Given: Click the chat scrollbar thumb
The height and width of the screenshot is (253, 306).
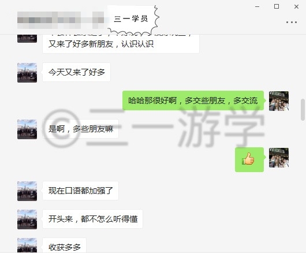Looking at the screenshot, I should [303, 110].
